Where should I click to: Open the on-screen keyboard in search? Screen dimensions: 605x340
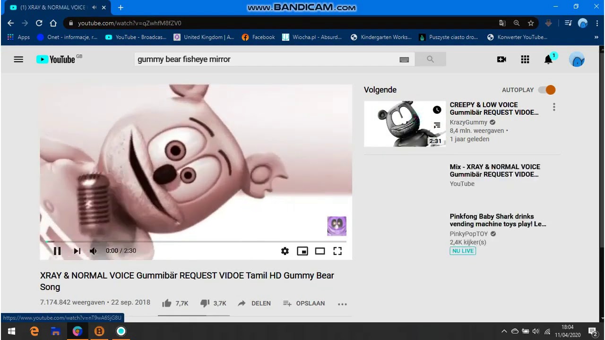[x=404, y=59]
